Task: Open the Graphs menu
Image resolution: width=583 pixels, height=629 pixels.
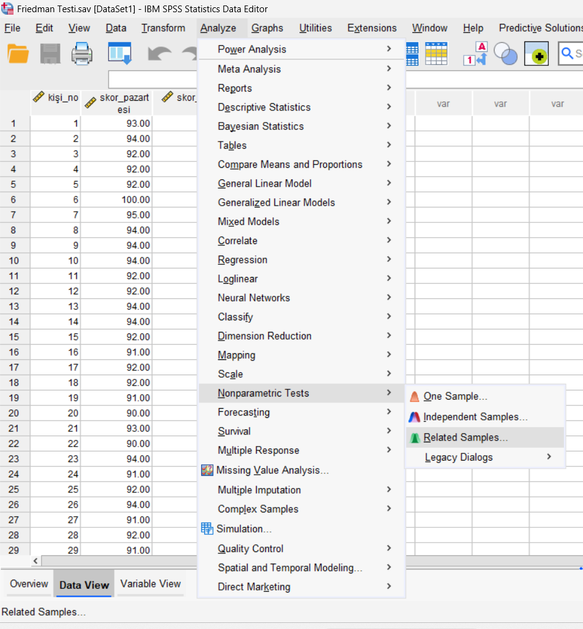Action: [x=267, y=28]
